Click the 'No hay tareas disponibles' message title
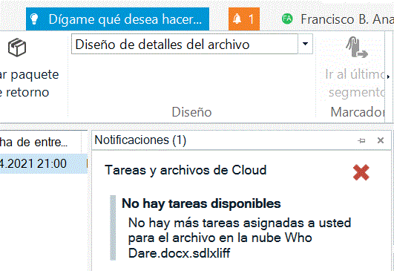 coord(201,203)
